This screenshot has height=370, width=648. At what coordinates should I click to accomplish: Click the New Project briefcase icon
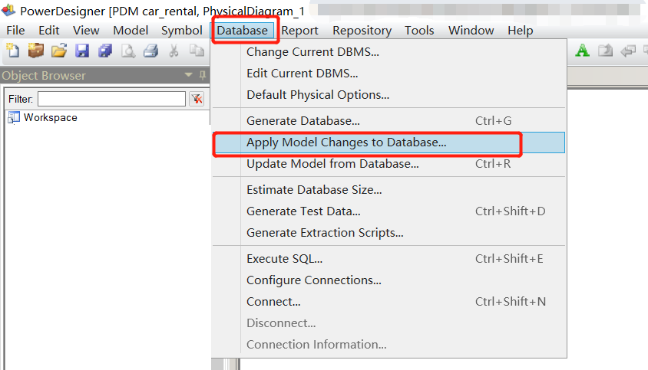[36, 51]
